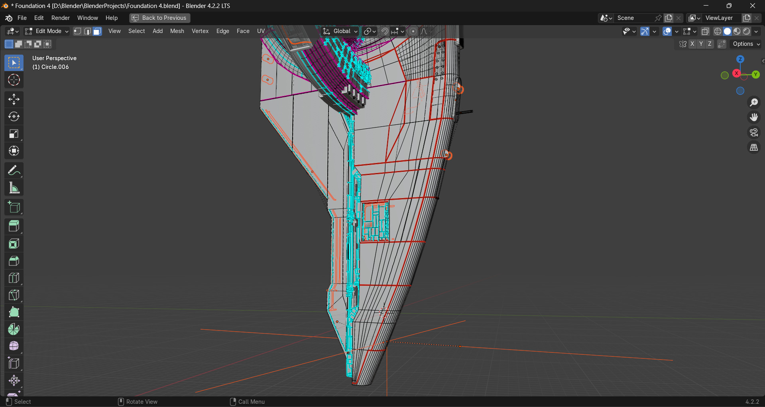Viewport: 765px width, 407px height.
Task: Open the overlays settings dropdown arrow
Action: tap(677, 31)
